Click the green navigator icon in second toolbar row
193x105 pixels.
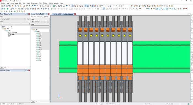coord(7,8)
